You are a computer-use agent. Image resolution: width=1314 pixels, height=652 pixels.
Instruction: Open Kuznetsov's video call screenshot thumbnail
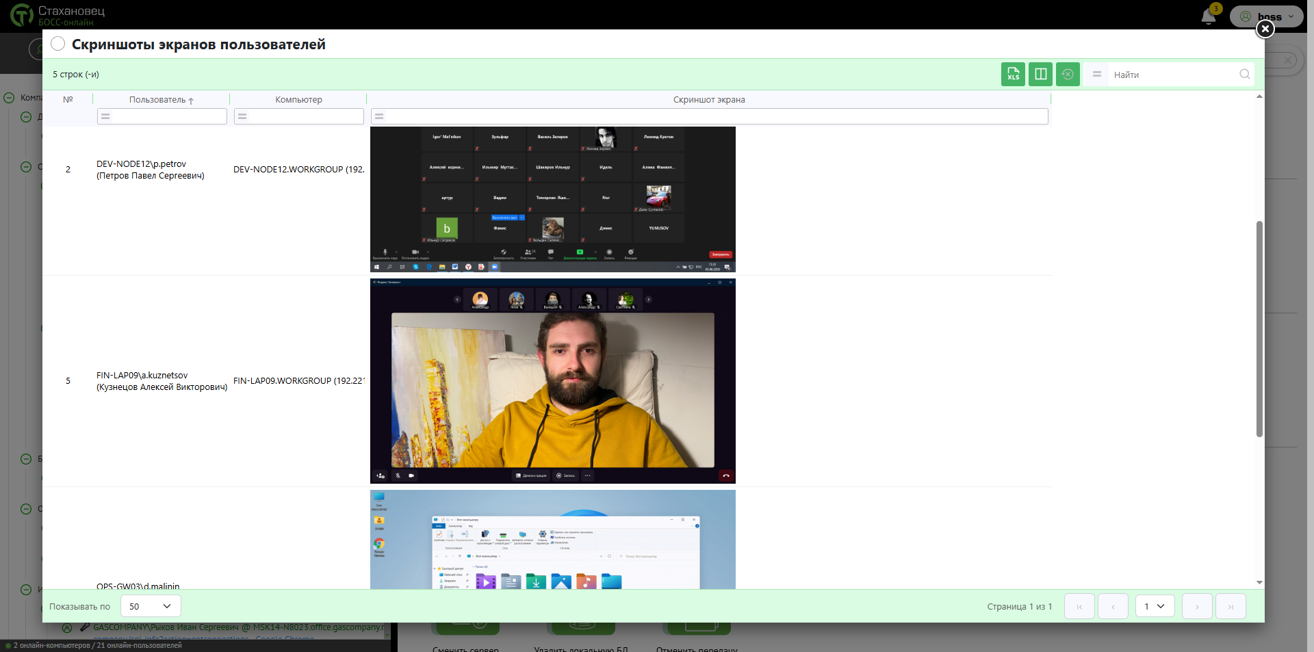click(x=552, y=381)
